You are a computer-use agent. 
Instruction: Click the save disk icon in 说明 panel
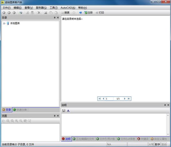[64, 111]
